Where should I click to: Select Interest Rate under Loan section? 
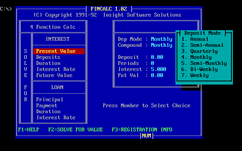coord(56,117)
